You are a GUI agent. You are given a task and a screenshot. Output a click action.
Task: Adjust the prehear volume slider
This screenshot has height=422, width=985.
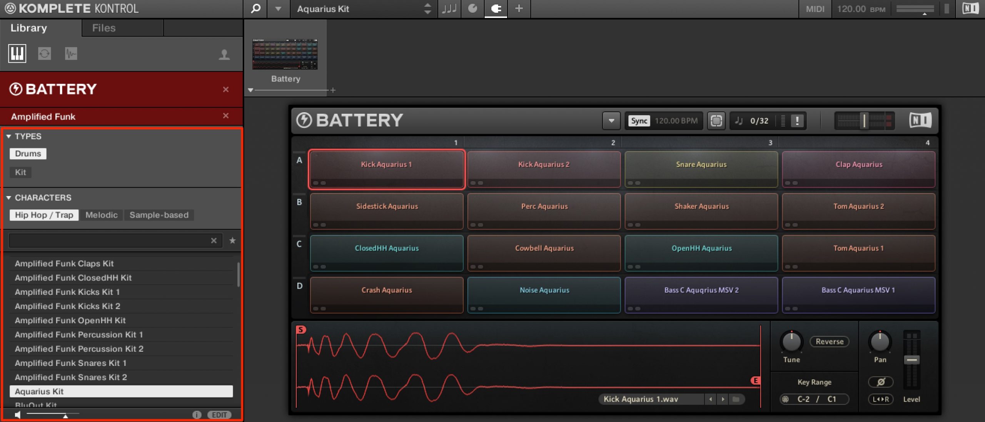click(x=53, y=414)
